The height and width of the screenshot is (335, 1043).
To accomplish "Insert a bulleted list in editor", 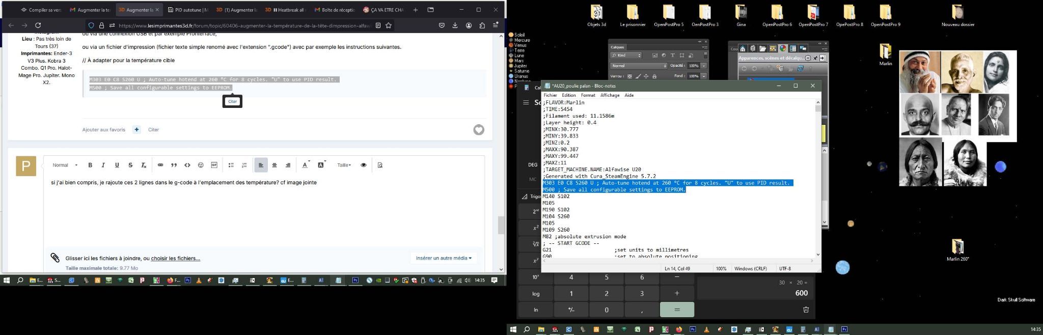I will point(231,165).
